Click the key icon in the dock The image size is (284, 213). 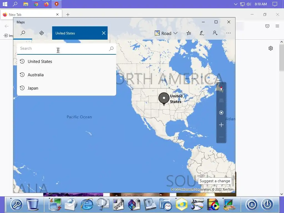click(16, 204)
